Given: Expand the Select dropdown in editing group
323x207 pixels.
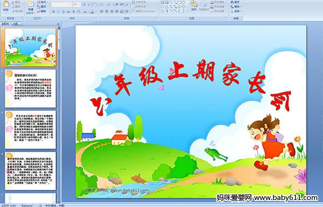Looking at the screenshot, I should [x=236, y=11].
